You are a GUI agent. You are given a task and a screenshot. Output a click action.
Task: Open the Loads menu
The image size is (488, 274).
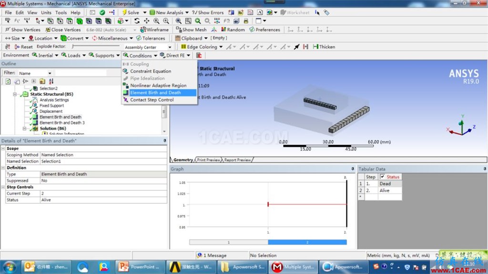73,55
